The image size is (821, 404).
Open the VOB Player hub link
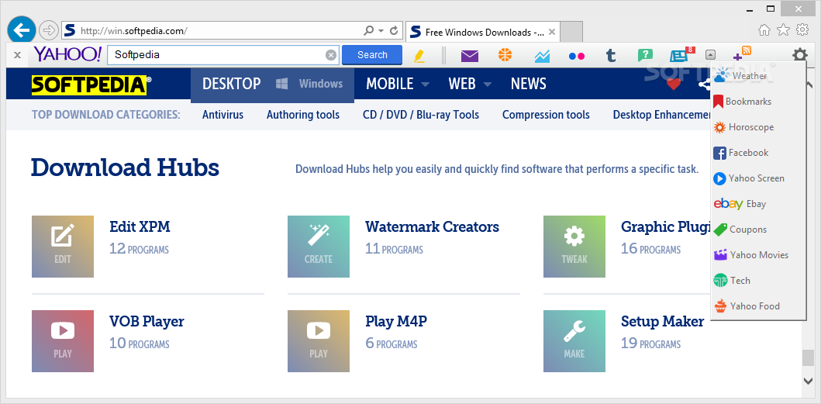pos(147,321)
